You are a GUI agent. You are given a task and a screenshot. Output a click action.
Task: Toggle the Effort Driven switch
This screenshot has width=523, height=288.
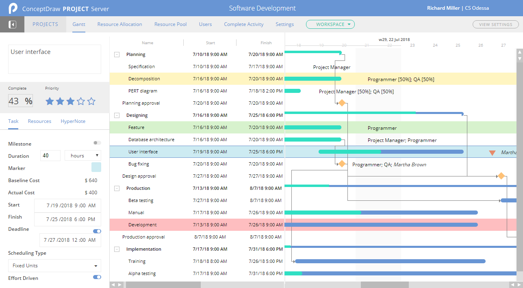point(97,277)
